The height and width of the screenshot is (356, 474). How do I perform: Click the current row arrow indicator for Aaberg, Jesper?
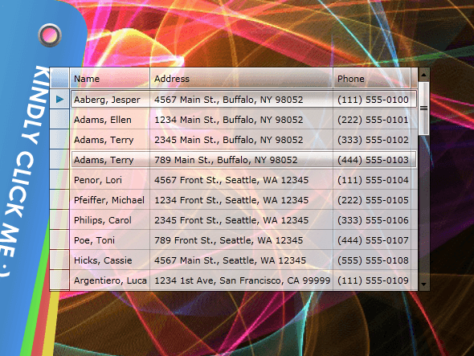60,99
